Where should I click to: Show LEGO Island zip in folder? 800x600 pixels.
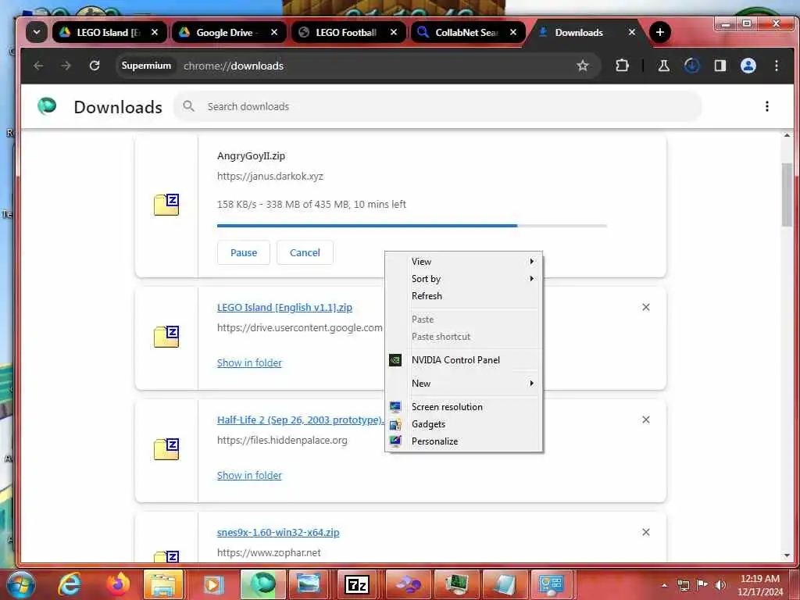(249, 362)
